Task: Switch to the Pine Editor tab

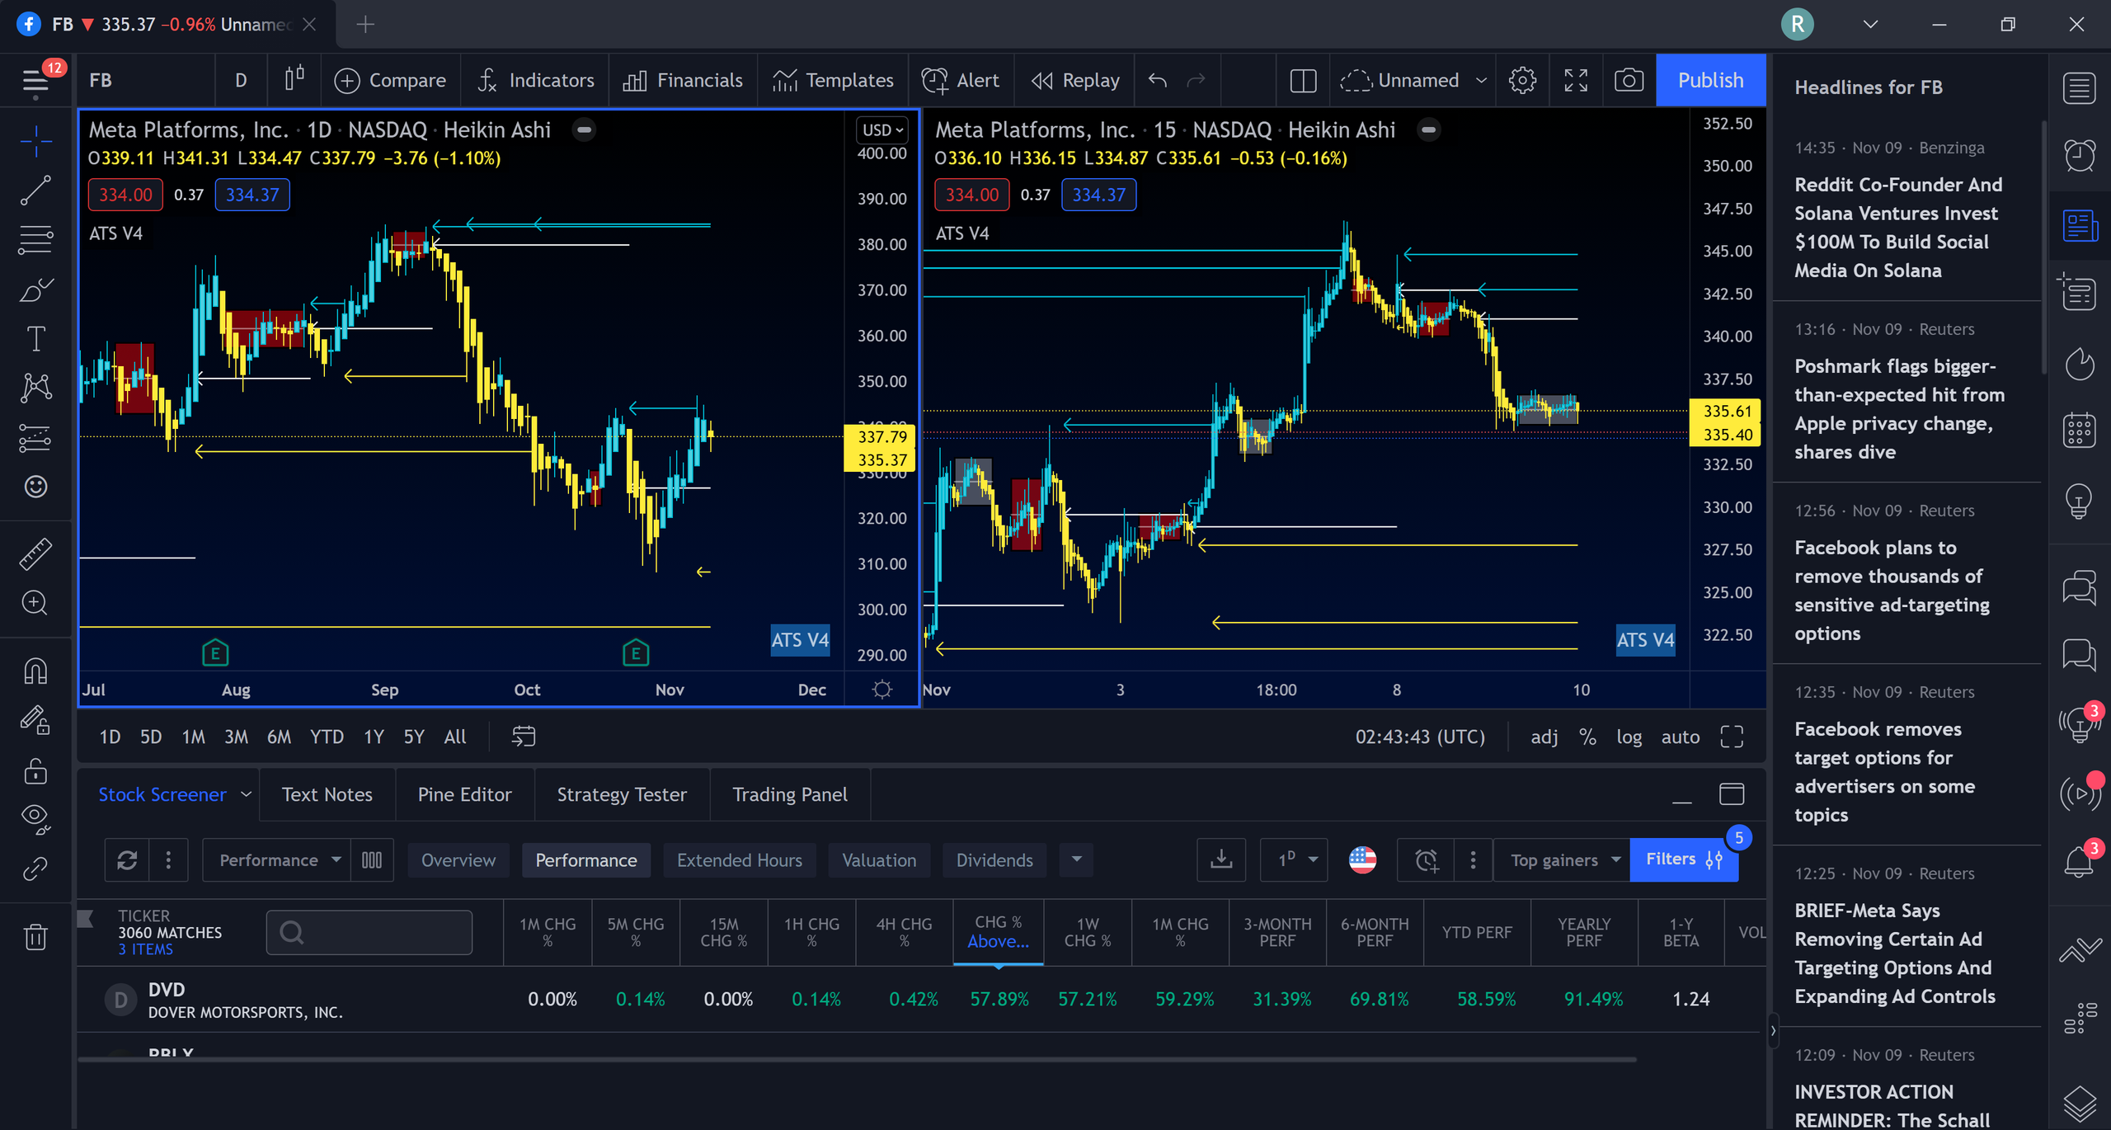Action: [464, 794]
